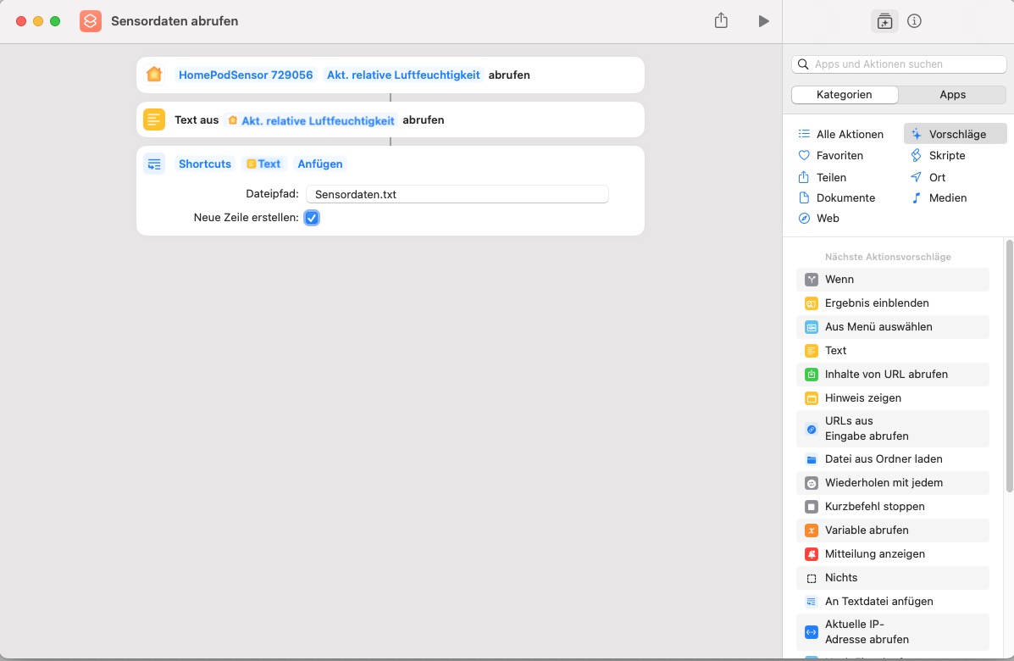Click the Variable abrufen icon
The width and height of the screenshot is (1014, 661).
[x=811, y=530]
